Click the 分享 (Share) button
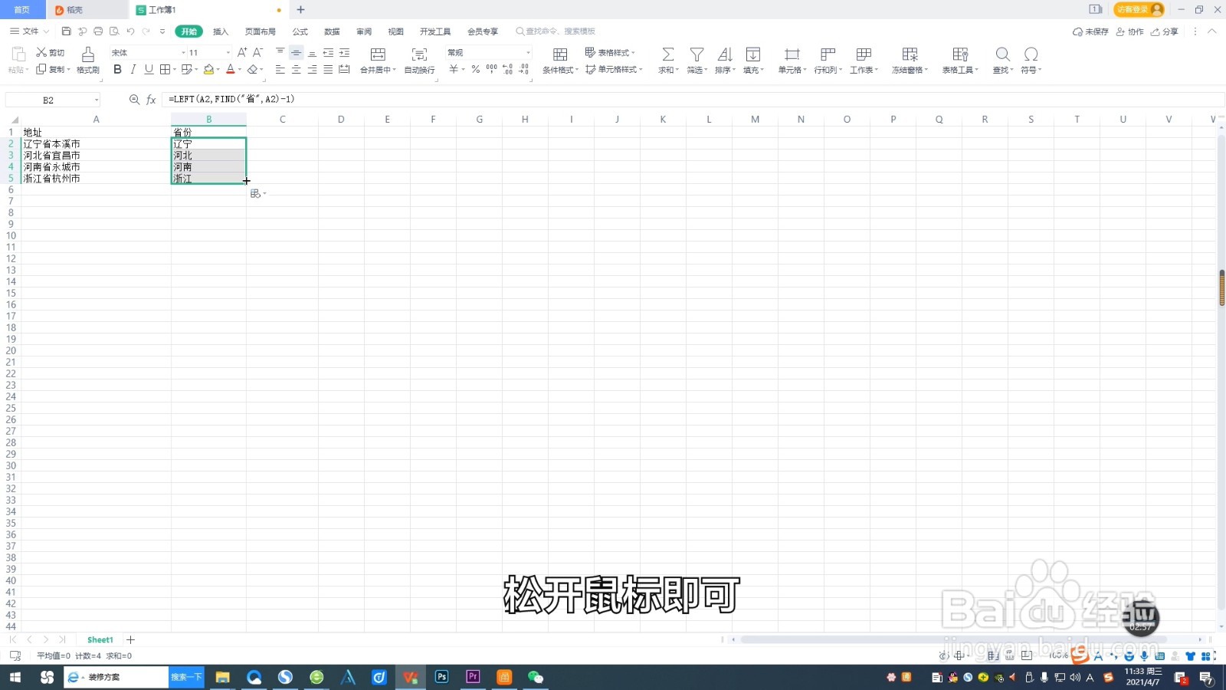This screenshot has width=1226, height=690. click(1165, 31)
